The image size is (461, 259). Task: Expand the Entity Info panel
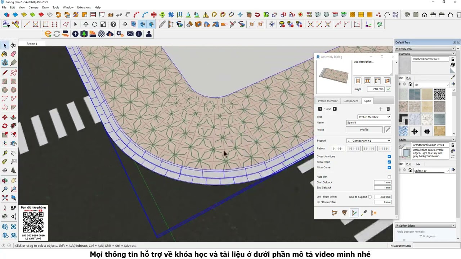pyautogui.click(x=426, y=49)
